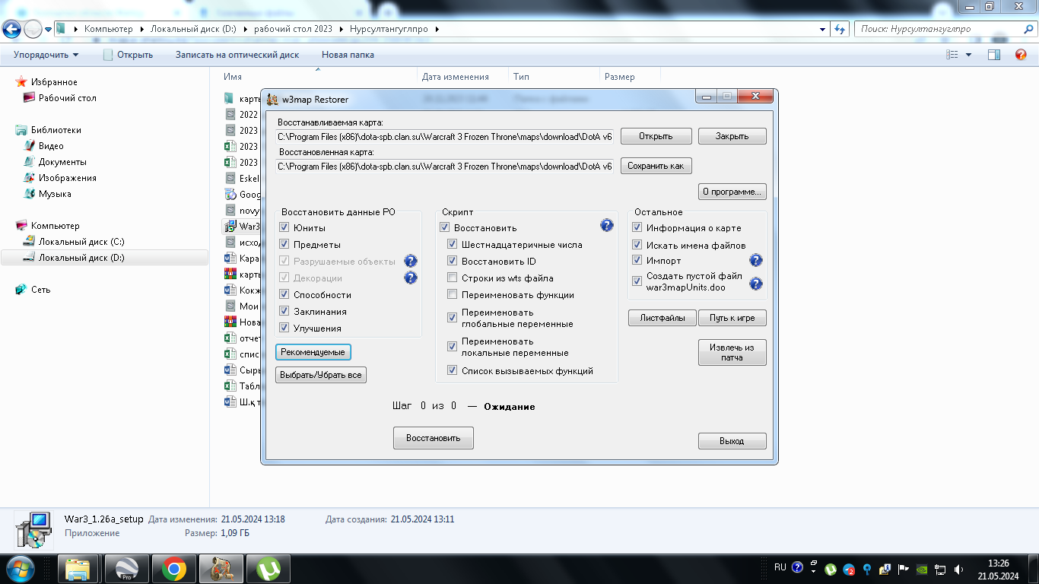This screenshot has height=584, width=1039.
Task: Click the О программе button
Action: pos(732,192)
